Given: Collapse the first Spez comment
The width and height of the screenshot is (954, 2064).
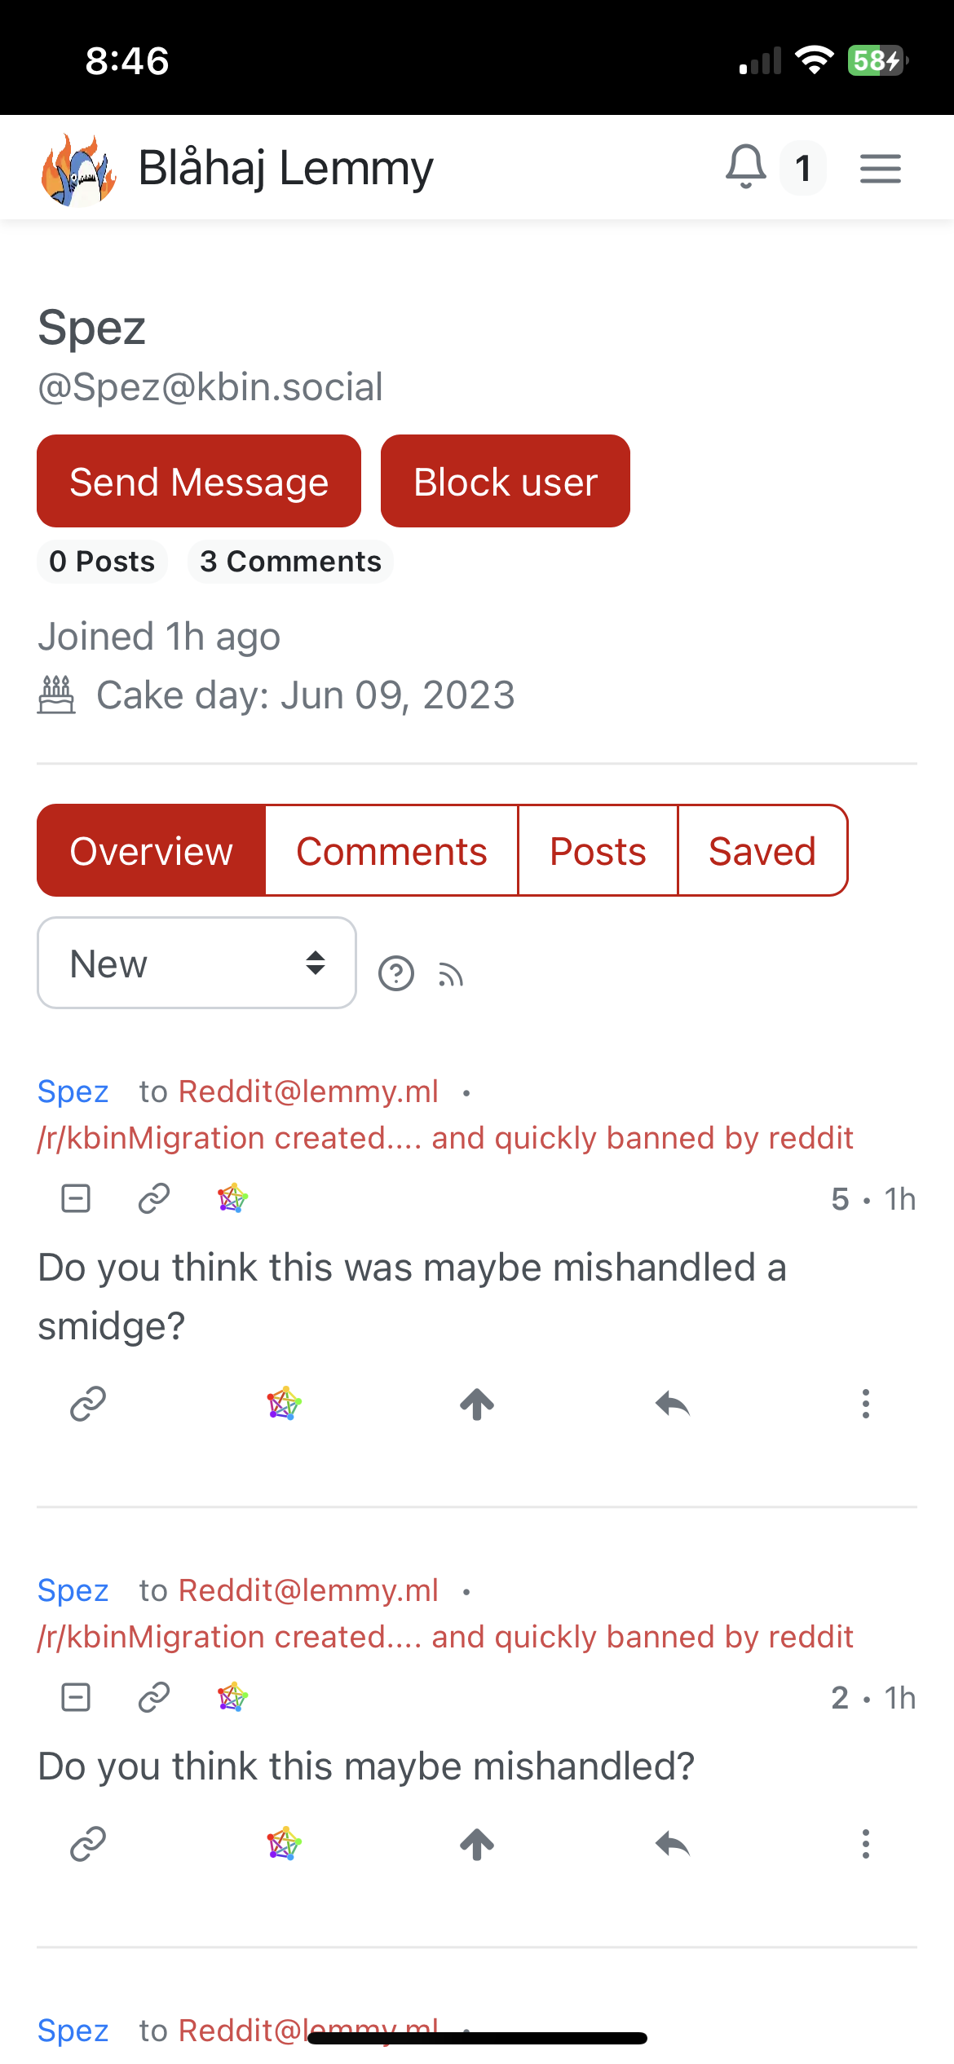Looking at the screenshot, I should tap(76, 1199).
